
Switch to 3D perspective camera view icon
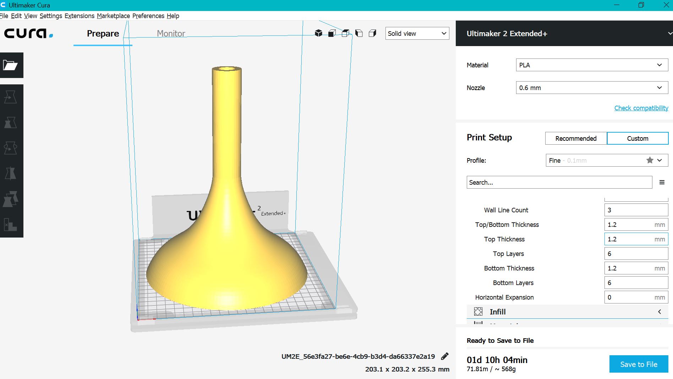coord(318,33)
